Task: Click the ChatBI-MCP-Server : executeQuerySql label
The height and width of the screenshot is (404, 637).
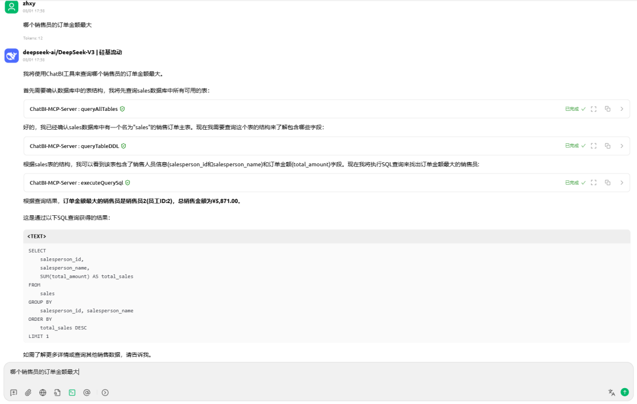Action: 76,183
